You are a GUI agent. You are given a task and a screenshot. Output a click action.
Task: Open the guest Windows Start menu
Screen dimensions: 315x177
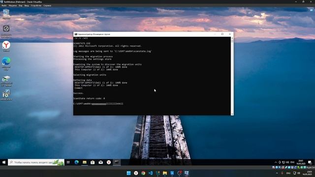point(4,162)
